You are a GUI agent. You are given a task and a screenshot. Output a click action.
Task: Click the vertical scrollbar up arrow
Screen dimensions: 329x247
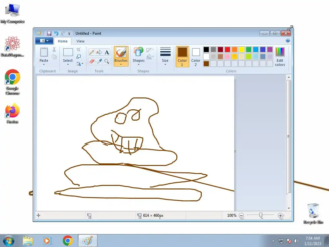289,77
